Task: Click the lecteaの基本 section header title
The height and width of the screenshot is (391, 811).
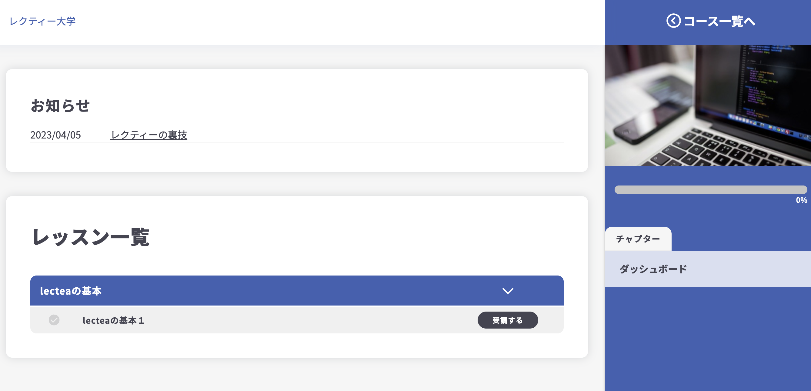Action: [x=71, y=291]
